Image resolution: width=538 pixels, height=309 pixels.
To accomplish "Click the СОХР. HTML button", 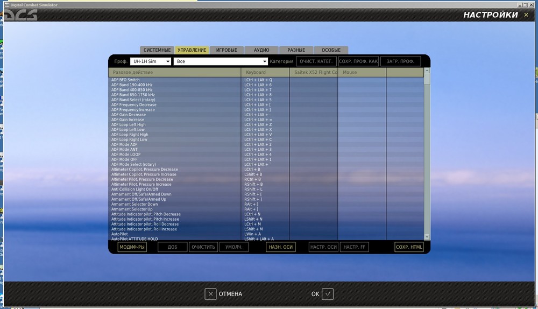I will pyautogui.click(x=409, y=247).
